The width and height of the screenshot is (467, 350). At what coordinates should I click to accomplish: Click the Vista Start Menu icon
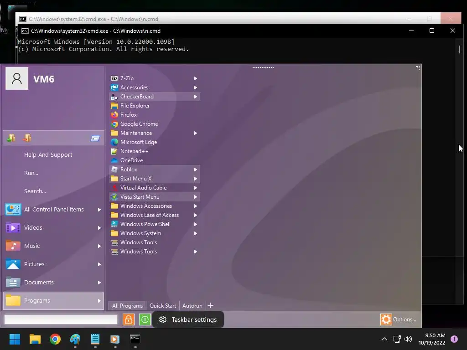[114, 197]
